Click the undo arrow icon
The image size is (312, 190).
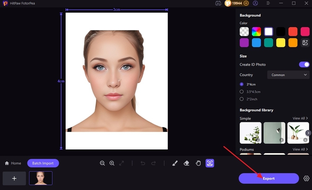coord(143,163)
